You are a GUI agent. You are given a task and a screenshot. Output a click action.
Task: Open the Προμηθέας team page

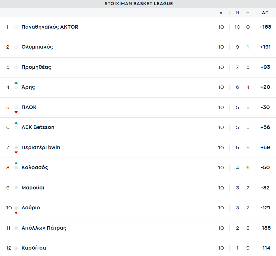(x=36, y=67)
